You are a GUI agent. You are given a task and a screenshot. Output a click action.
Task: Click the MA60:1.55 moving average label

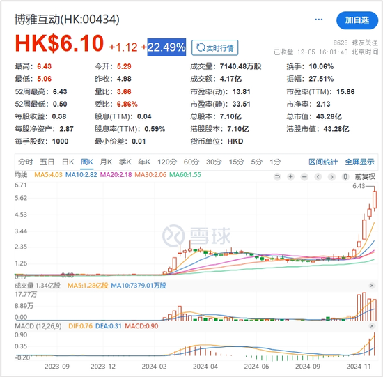pyautogui.click(x=185, y=175)
